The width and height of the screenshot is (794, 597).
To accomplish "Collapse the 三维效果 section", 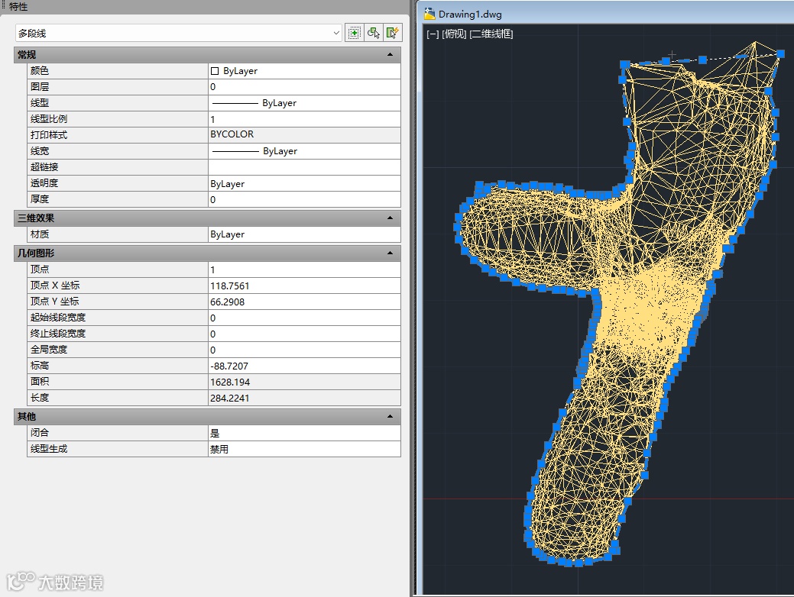I will pos(390,218).
